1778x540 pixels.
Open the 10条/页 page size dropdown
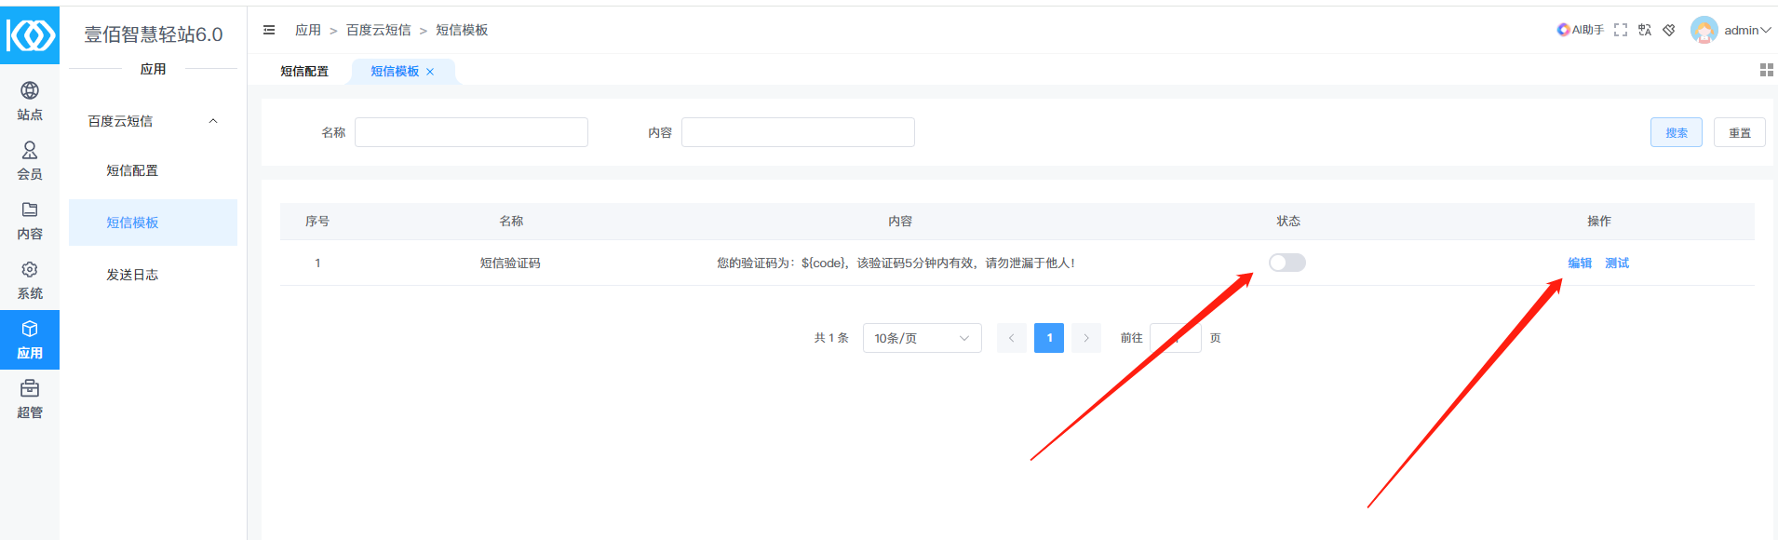coord(922,338)
